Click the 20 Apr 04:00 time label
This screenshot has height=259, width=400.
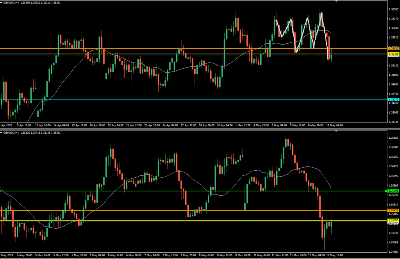(116, 125)
